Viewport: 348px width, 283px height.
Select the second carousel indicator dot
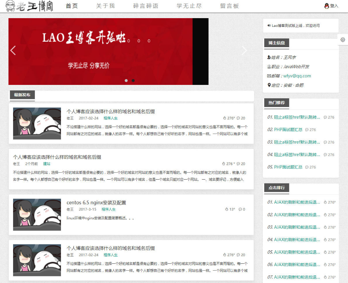[x=133, y=81]
